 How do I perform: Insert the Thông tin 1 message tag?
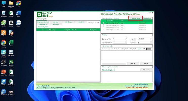(x=117, y=49)
